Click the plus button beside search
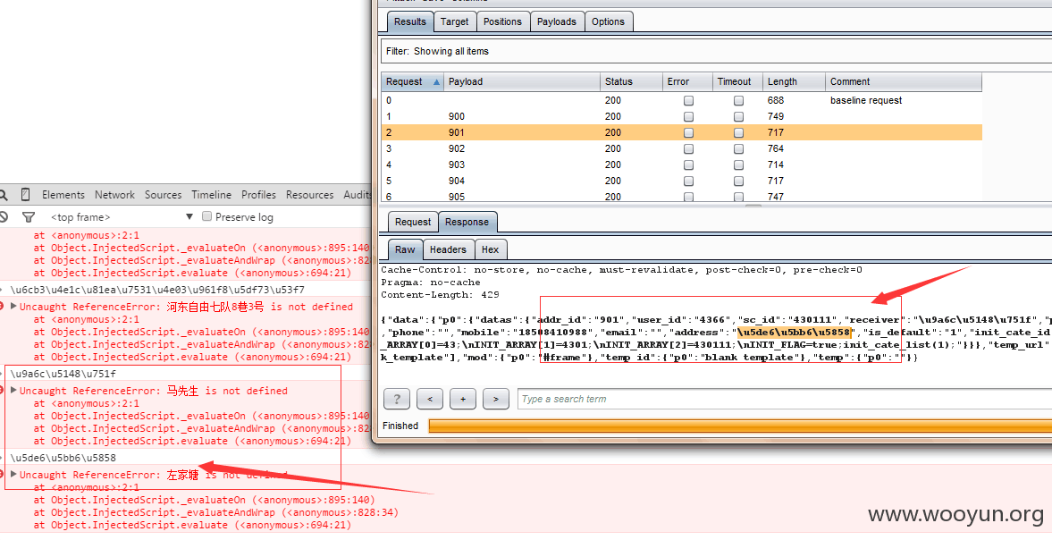The image size is (1052, 540). (463, 399)
